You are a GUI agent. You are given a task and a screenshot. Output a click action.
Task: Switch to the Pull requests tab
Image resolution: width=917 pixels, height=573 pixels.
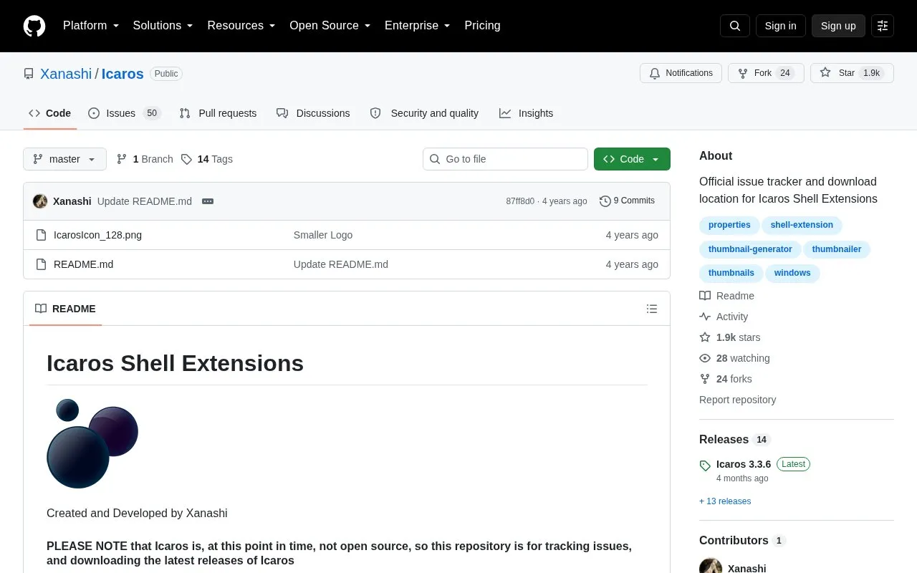coord(218,113)
